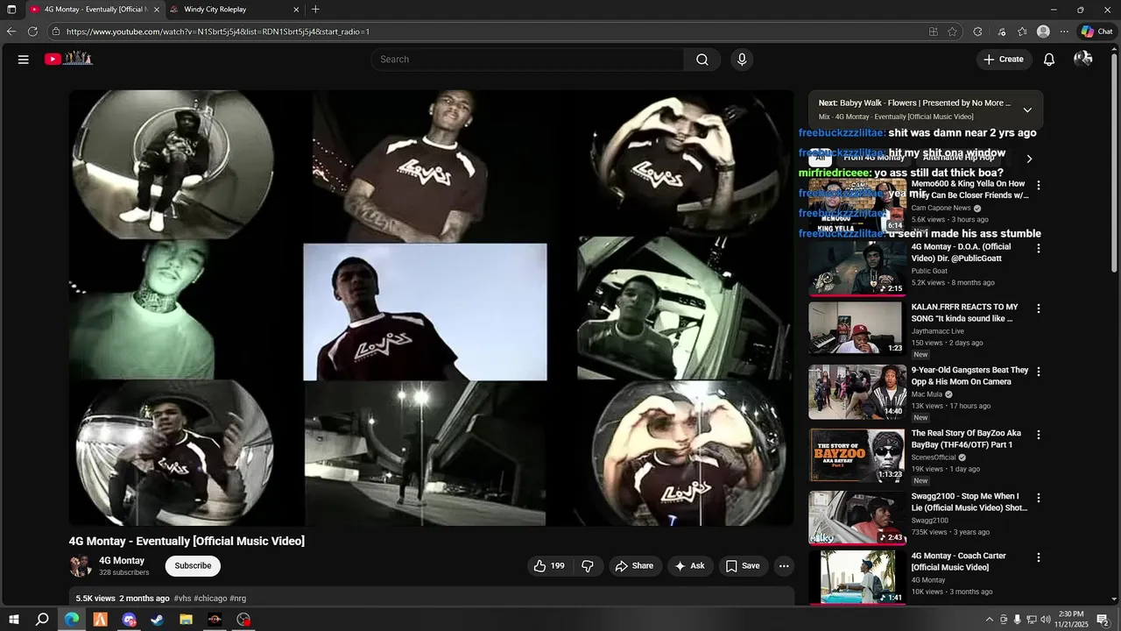Open options menu for the D.O.A. video

tap(1039, 249)
